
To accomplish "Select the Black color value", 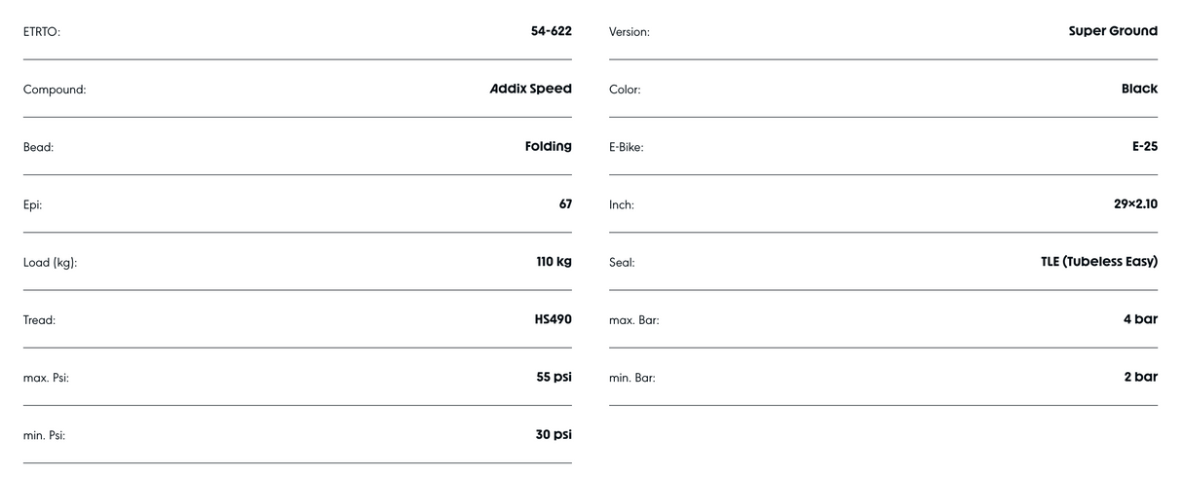I will [x=1139, y=89].
